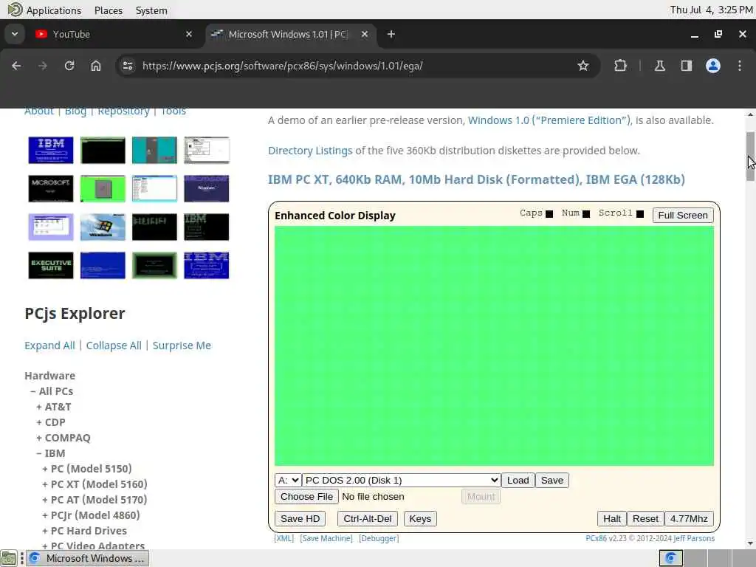Screen dimensions: 756x567
Task: View site information icon in address bar
Action: (128, 66)
